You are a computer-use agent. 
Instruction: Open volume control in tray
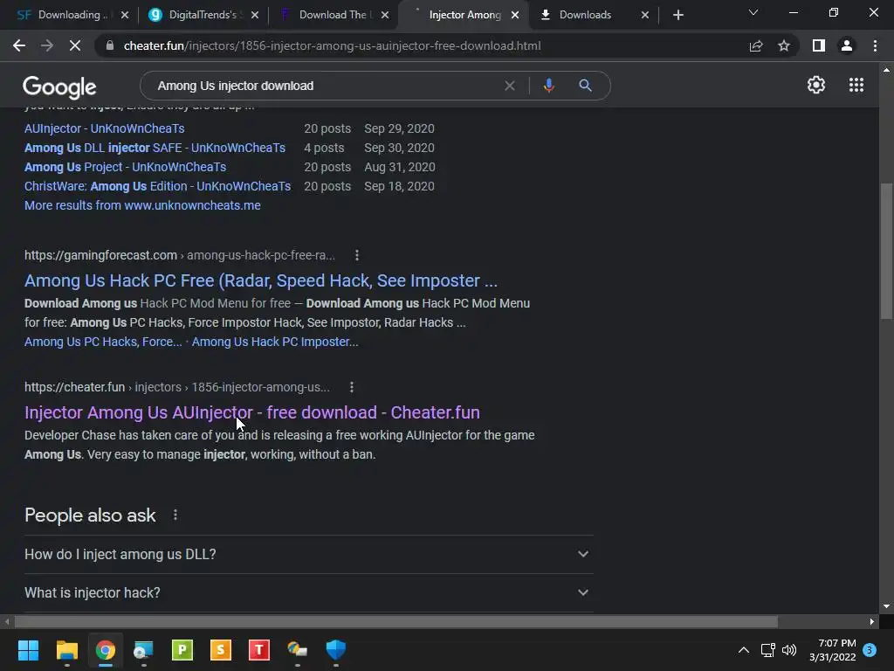point(789,650)
